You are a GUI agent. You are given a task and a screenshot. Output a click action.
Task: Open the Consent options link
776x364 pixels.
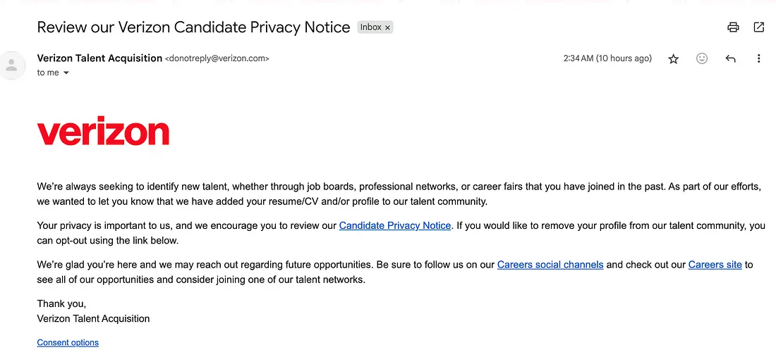point(68,342)
